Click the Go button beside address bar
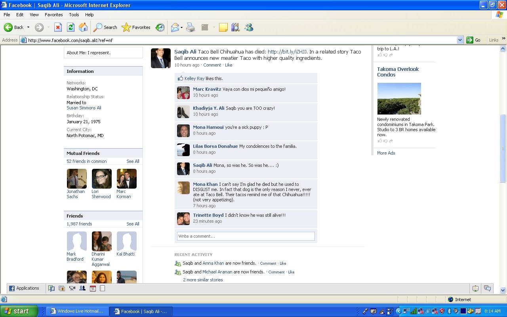Screen dimensions: 507x317 coord(474,40)
